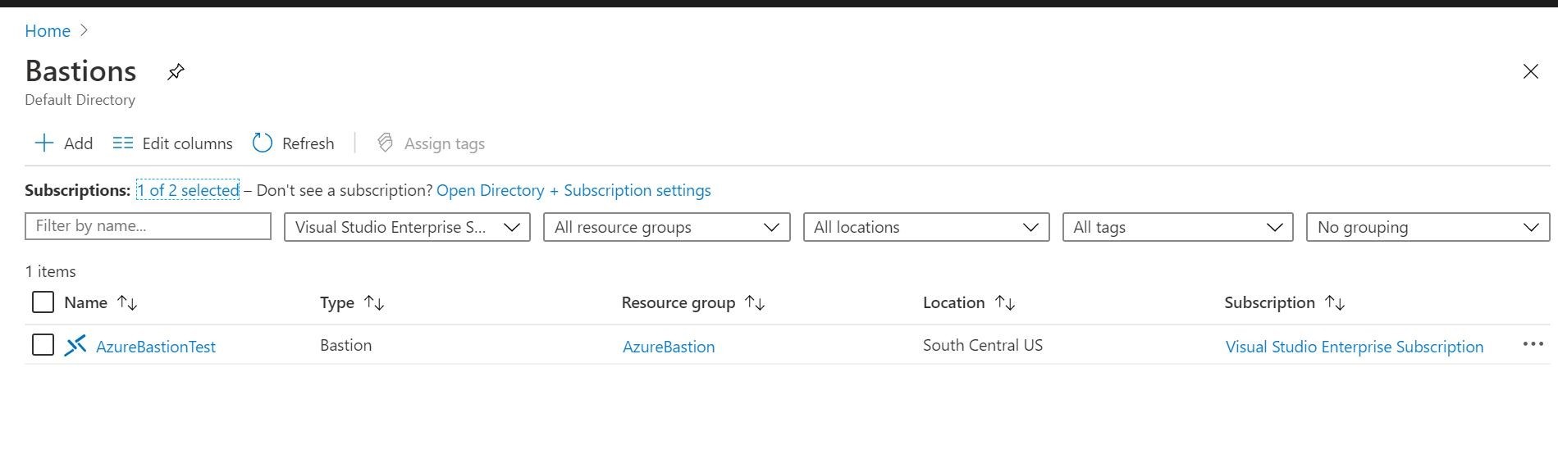Click the Add plus button
This screenshot has height=454, width=1558.
click(x=63, y=143)
